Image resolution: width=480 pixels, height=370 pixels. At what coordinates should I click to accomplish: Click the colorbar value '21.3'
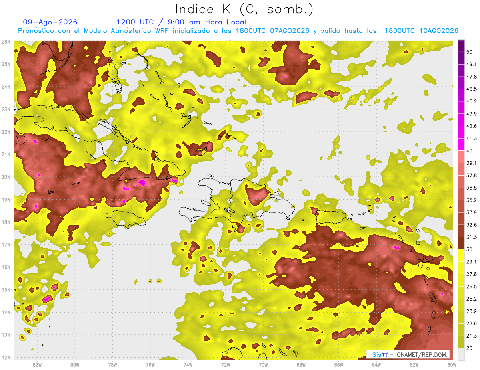coord(472,336)
